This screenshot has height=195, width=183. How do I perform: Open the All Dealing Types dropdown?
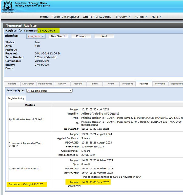coord(50,91)
